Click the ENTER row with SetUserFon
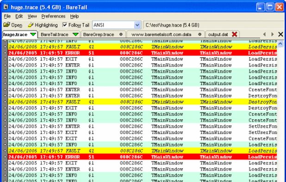 point(143,126)
